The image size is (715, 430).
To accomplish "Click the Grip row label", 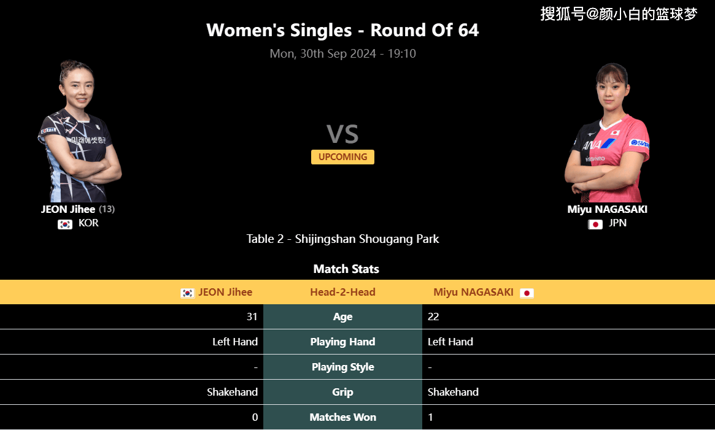I will (342, 392).
